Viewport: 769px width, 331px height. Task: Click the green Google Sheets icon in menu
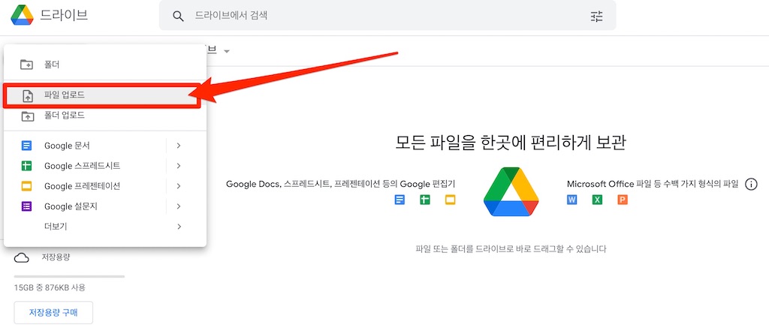click(x=26, y=166)
